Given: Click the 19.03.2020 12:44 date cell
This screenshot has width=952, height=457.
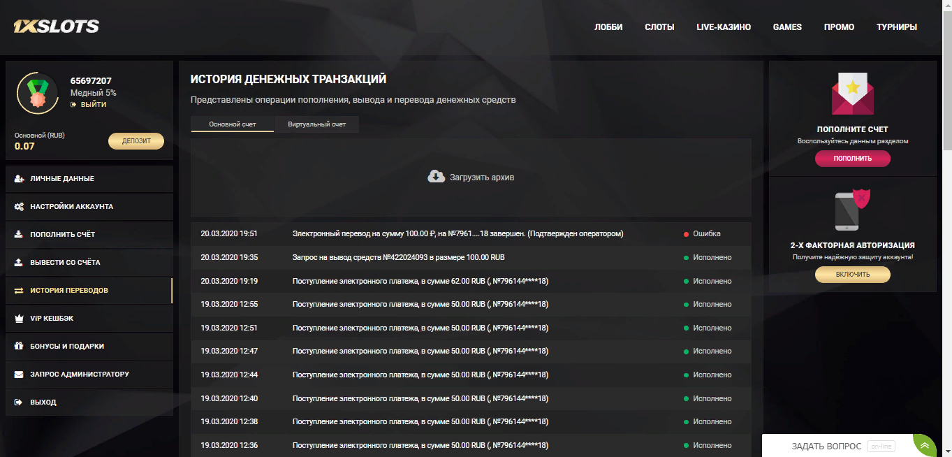Looking at the screenshot, I should 229,375.
